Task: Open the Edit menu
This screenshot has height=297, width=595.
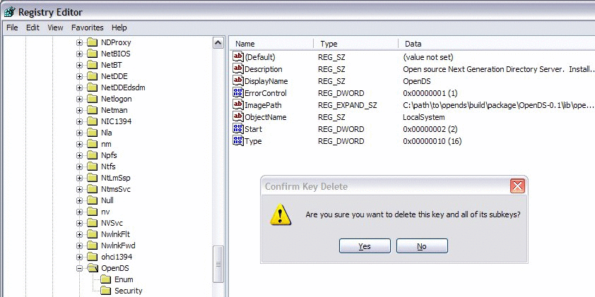Action: pyautogui.click(x=33, y=28)
